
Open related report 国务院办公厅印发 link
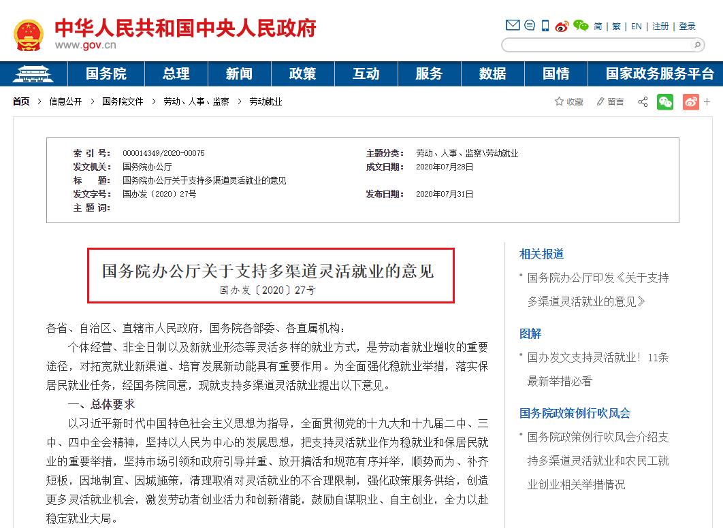598,289
